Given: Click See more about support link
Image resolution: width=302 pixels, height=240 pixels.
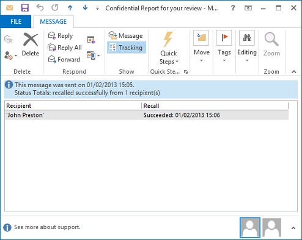Looking at the screenshot, I should click(47, 227).
